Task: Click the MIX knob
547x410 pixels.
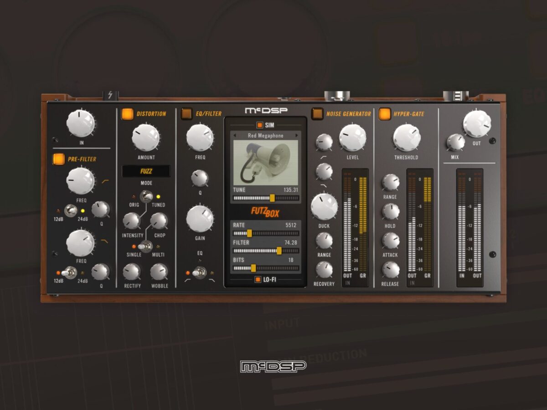Action: pos(455,142)
